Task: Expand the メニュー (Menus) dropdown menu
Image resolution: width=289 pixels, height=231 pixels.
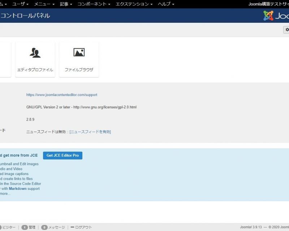Action: click(44, 4)
